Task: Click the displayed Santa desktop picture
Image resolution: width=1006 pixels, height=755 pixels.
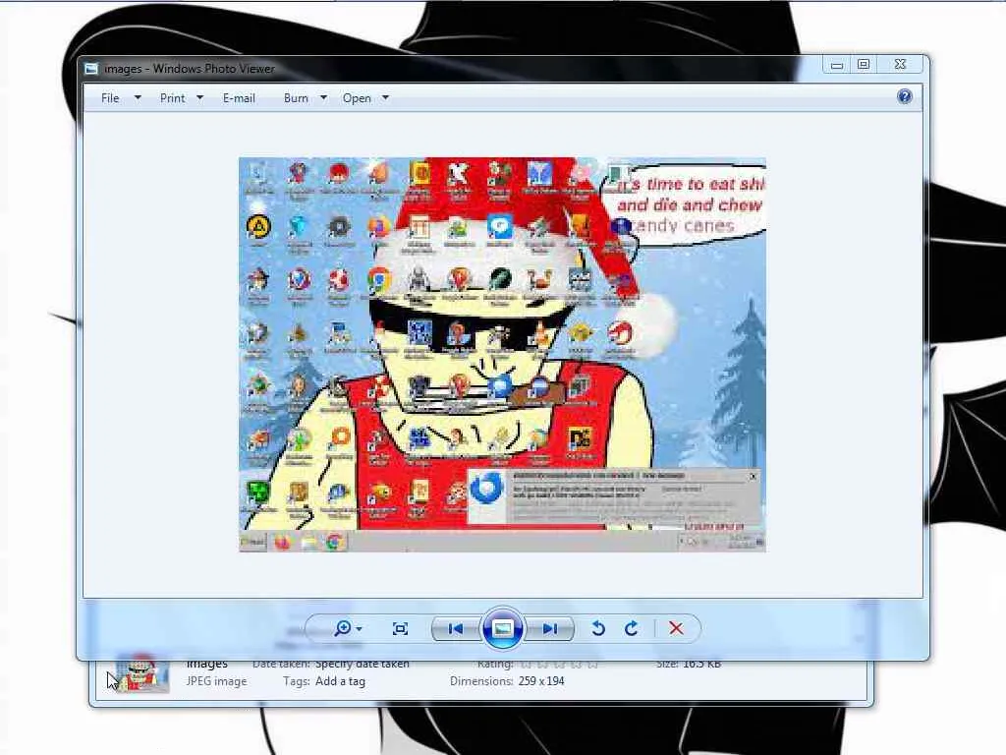Action: tap(502, 354)
